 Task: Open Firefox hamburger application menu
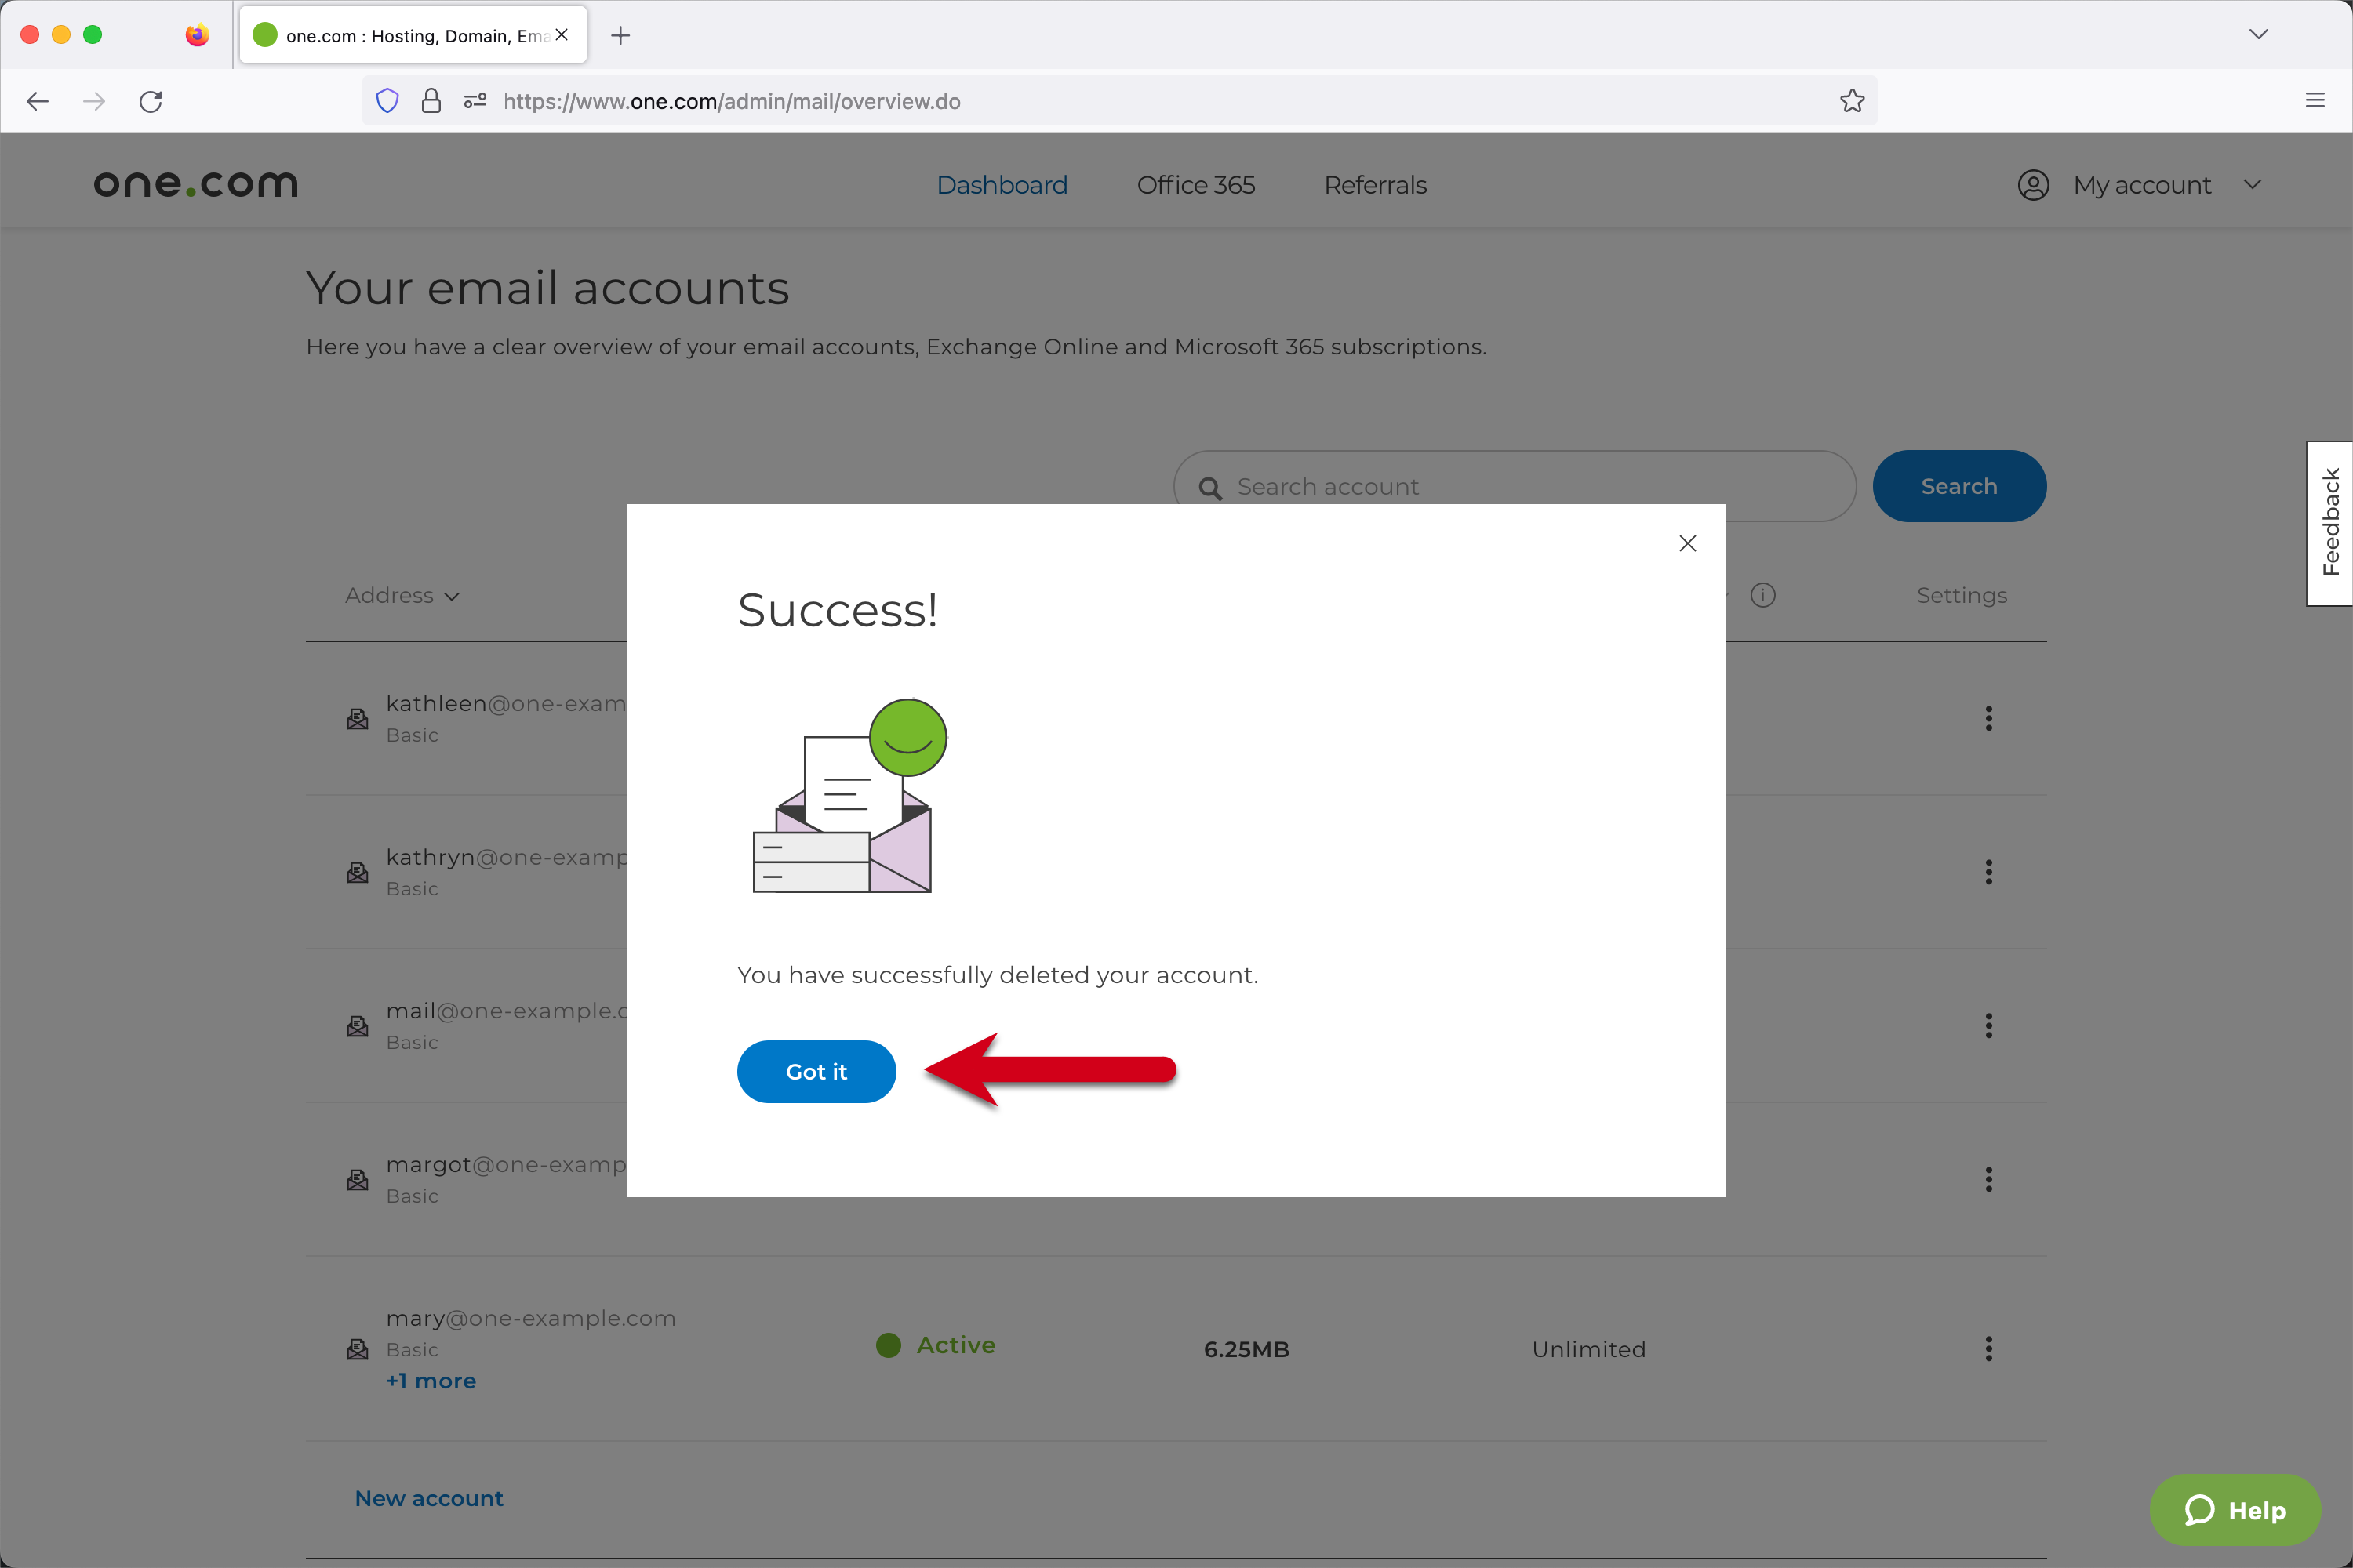pos(2314,101)
